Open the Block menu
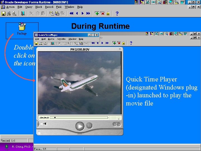The width and height of the screenshot is (201, 151). [39, 7]
